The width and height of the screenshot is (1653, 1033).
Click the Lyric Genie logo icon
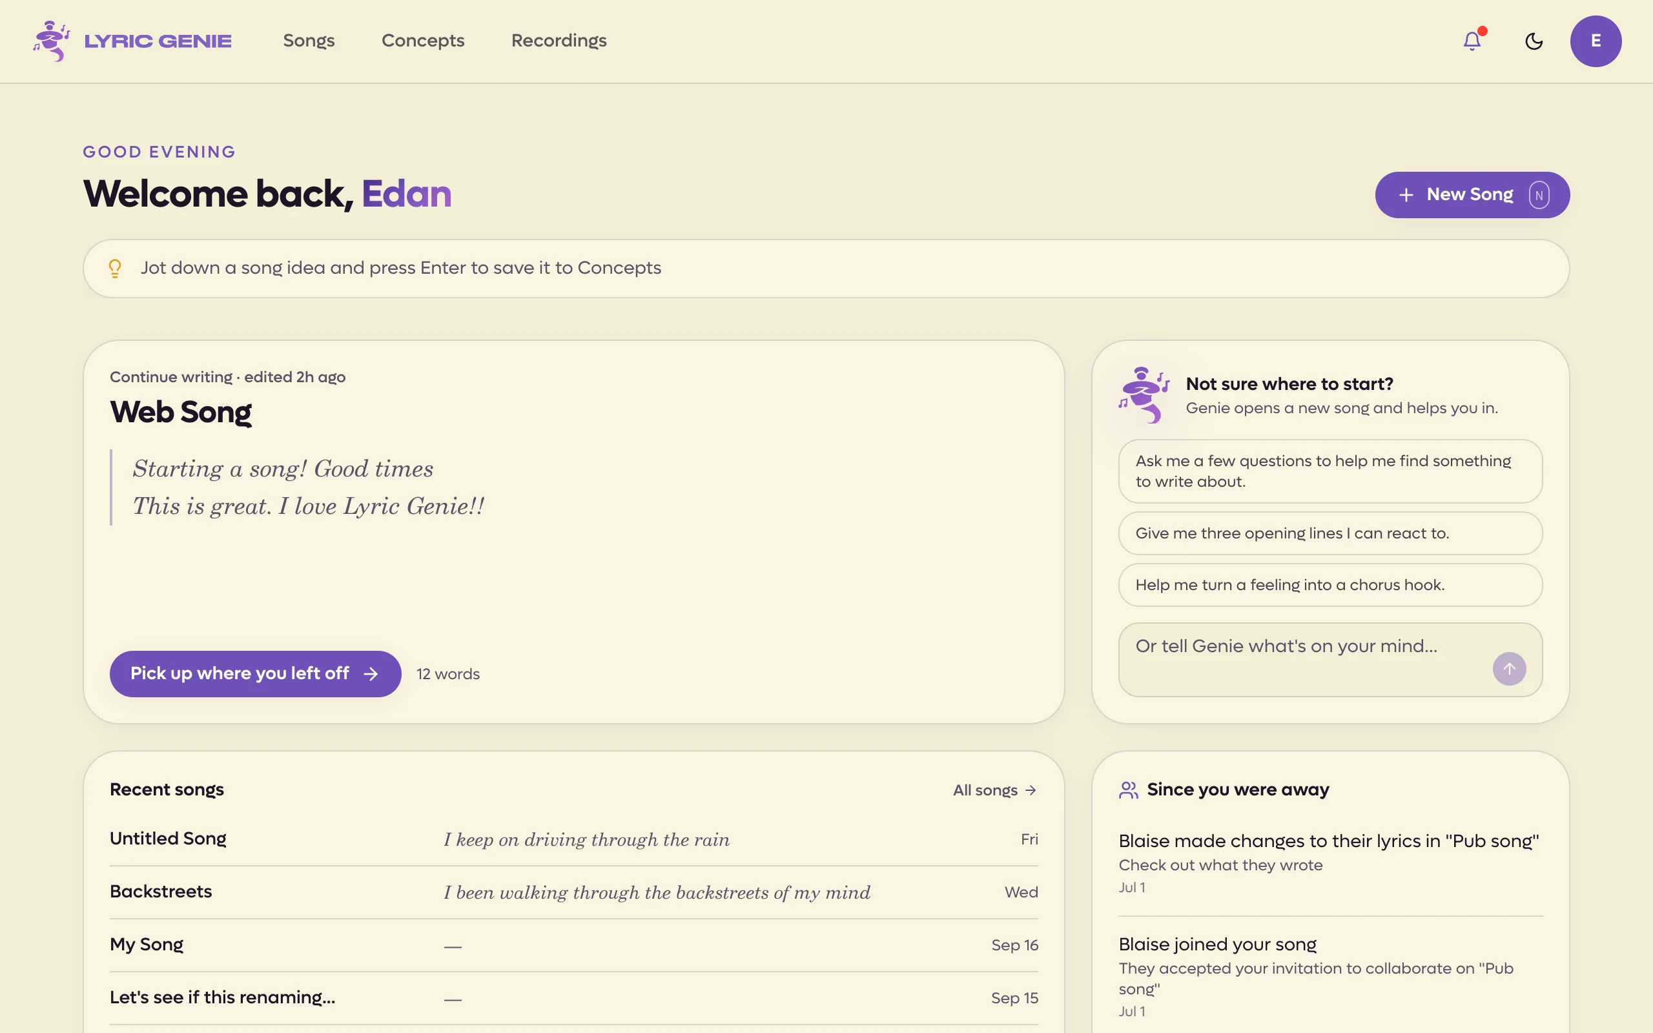tap(52, 41)
